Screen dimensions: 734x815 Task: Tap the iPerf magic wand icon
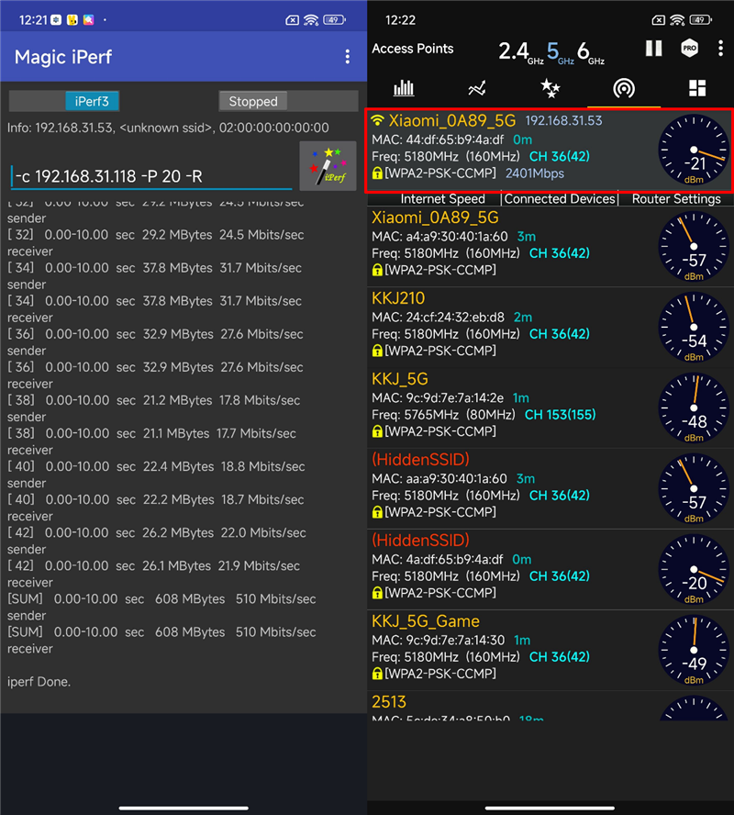(x=328, y=166)
